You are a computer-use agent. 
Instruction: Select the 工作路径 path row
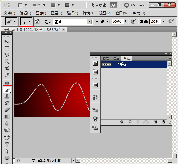pyautogui.click(x=134, y=64)
